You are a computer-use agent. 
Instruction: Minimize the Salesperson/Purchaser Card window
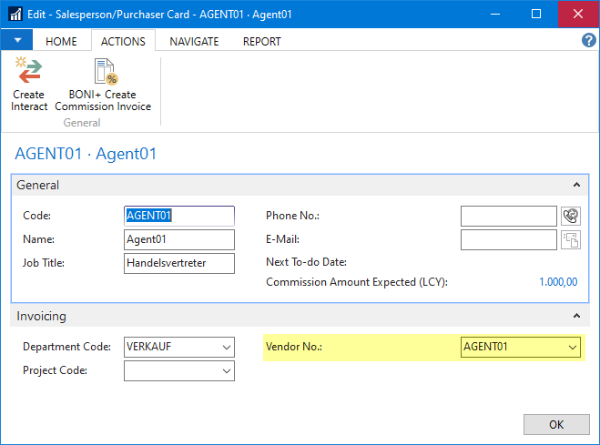495,15
